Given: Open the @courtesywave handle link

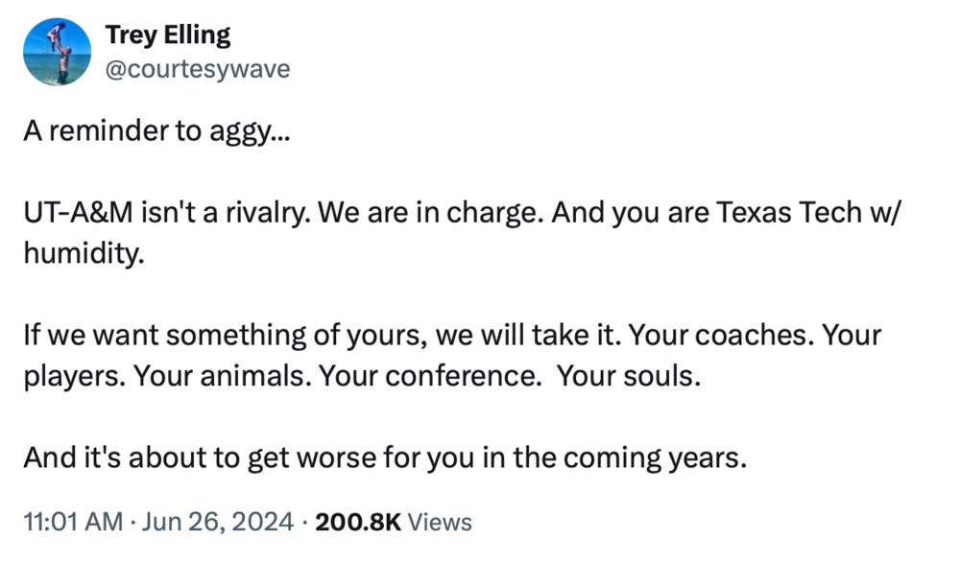Looking at the screenshot, I should pos(197,69).
